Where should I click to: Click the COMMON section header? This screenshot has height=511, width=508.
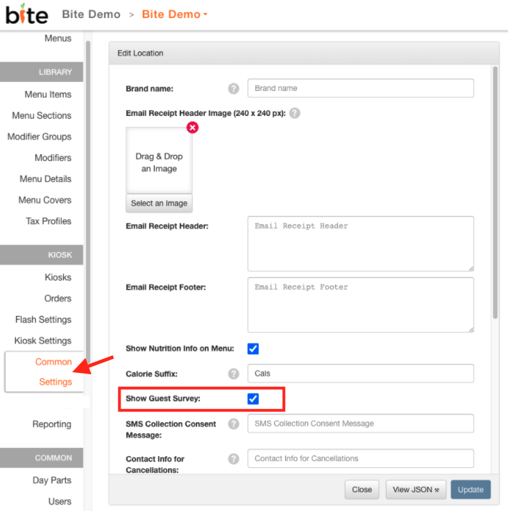pos(42,458)
